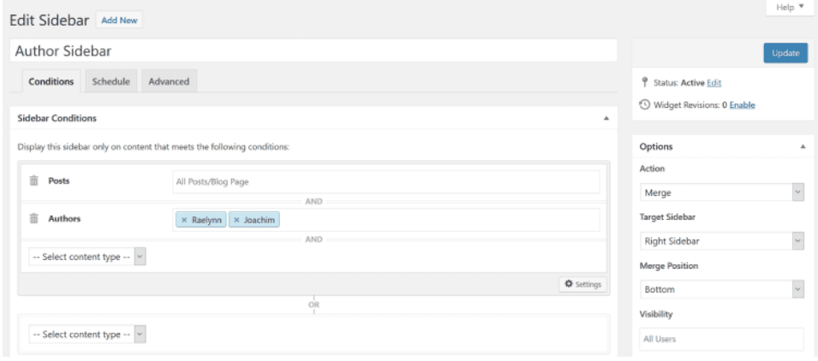Delete the Authors condition with trash icon

(x=34, y=219)
